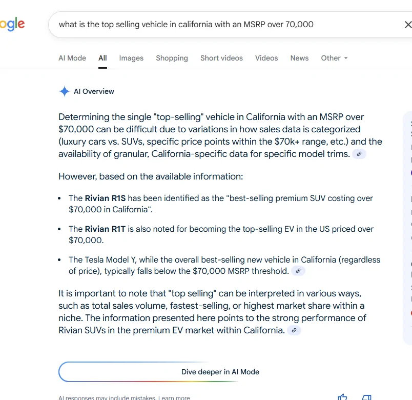Give thumbs up to AI response
This screenshot has width=412, height=400.
click(342, 397)
